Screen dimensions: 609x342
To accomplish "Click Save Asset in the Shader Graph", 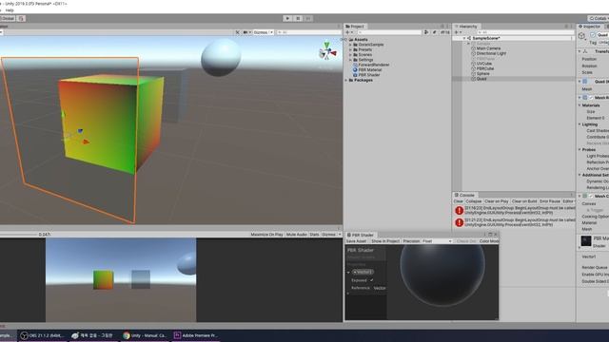I will (x=356, y=241).
